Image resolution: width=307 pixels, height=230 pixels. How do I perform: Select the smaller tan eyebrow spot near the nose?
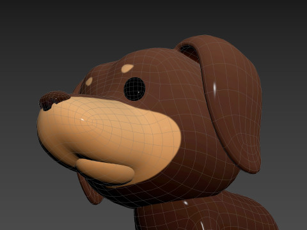tap(89, 81)
